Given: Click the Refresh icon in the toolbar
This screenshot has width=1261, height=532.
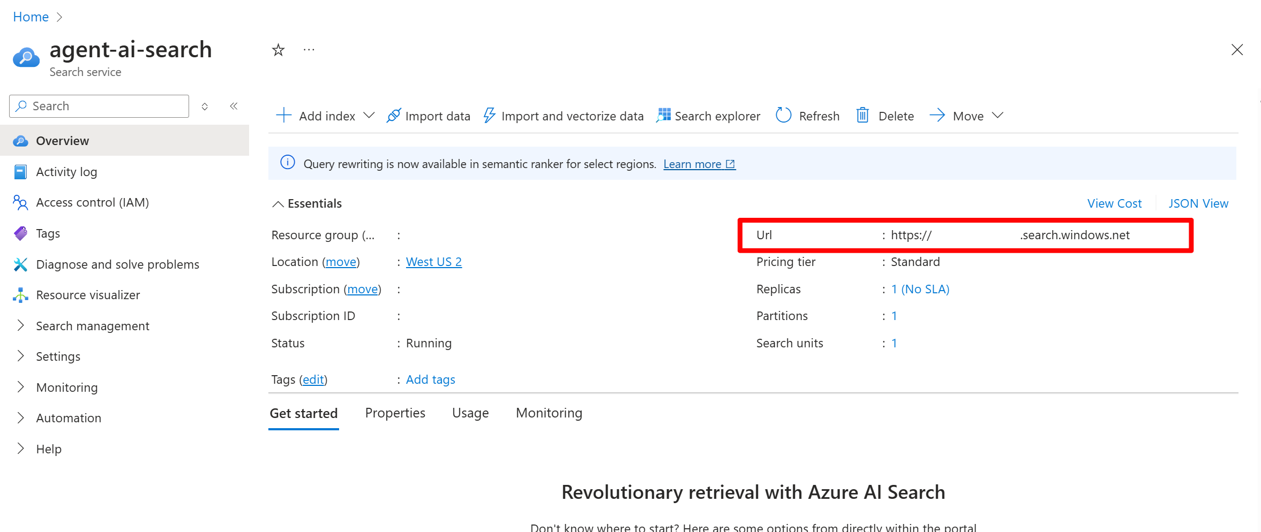Looking at the screenshot, I should (783, 116).
